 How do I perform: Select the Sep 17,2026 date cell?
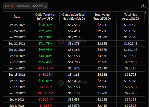17,62
